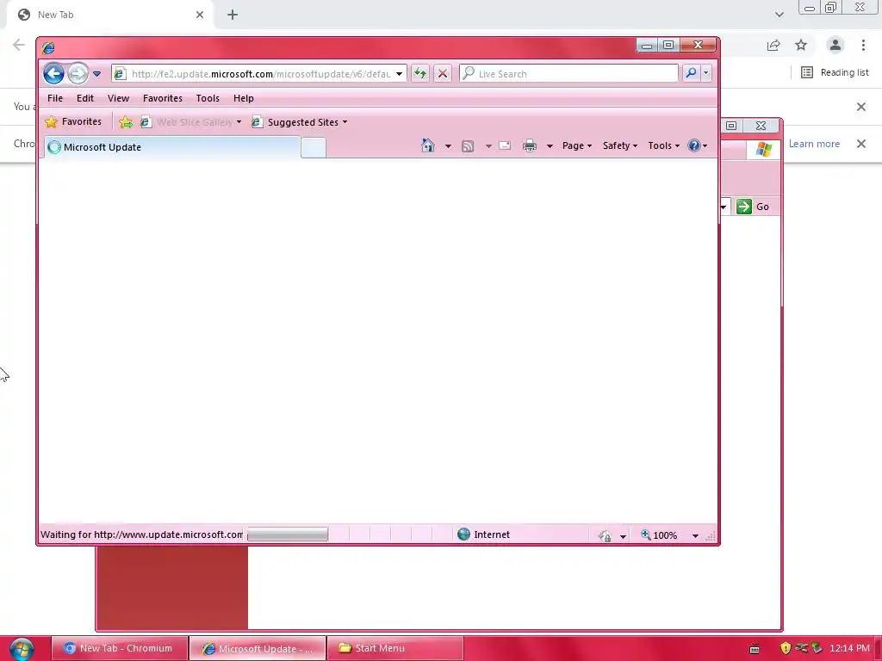
Task: Click the Forward arrow in Internet Explorer
Action: click(x=78, y=74)
